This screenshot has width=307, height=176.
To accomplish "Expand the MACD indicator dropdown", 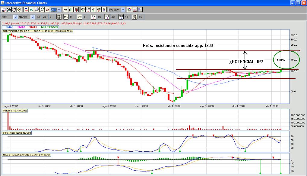I will 26,17.
